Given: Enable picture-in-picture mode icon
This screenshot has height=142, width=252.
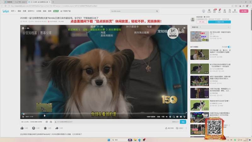Looking at the screenshot, I should click(174, 116).
